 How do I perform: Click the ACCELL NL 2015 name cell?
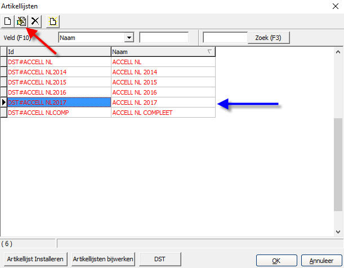(163, 82)
